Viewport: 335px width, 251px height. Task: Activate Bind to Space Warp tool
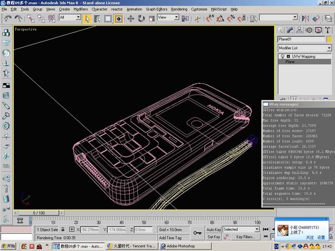click(x=52, y=19)
